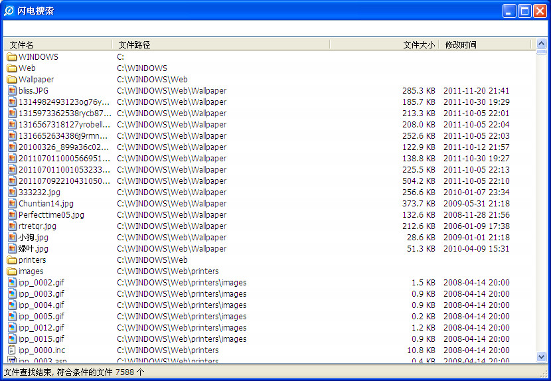Click the Perfecttime05.jpg file icon
Viewport: 551px width, 381px height.
coord(13,215)
